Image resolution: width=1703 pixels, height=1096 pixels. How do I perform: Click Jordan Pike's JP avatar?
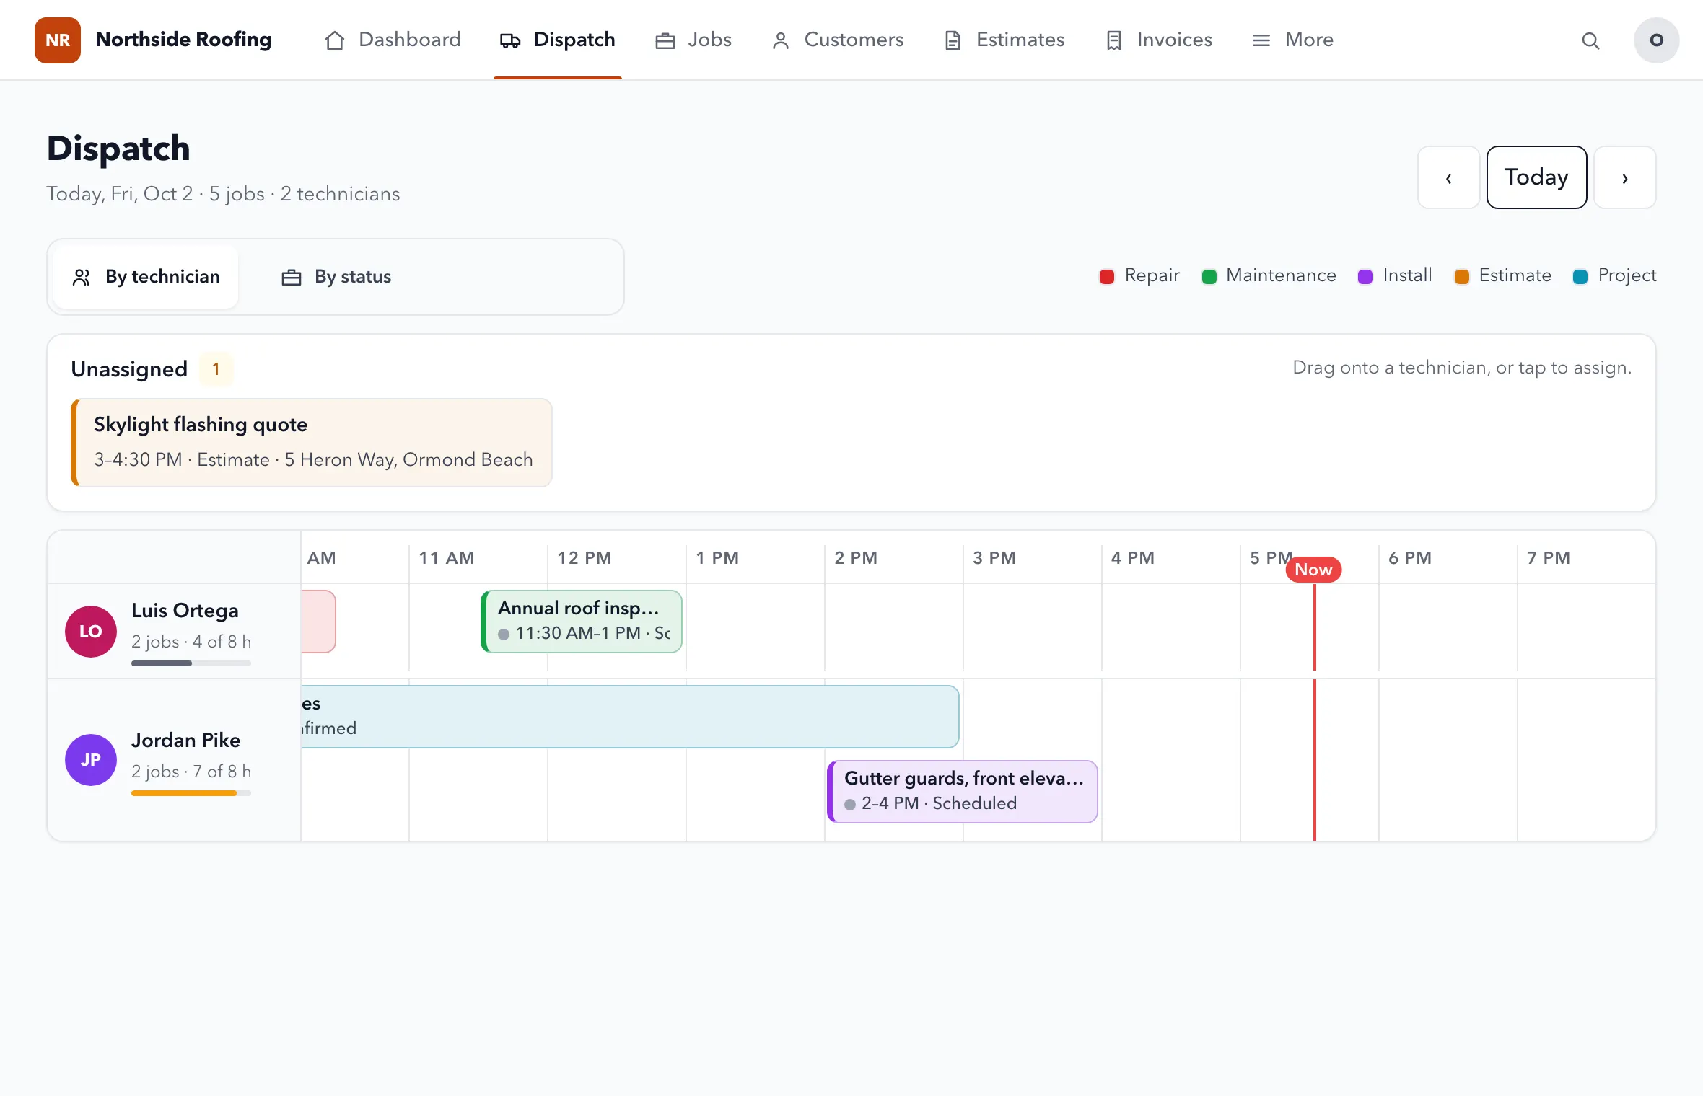91,759
